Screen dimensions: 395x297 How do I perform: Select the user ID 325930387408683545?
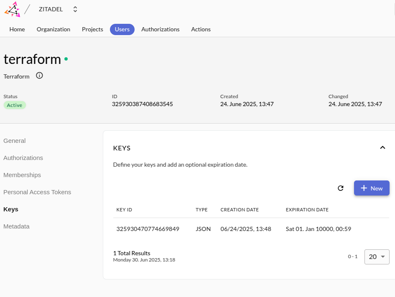coord(143,104)
